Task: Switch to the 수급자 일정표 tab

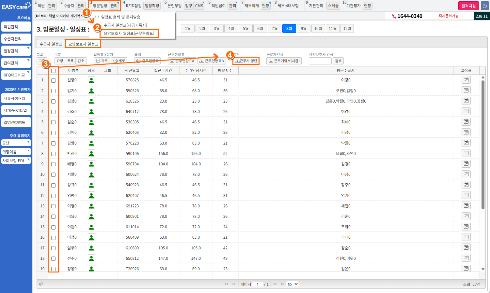Action: click(x=51, y=44)
